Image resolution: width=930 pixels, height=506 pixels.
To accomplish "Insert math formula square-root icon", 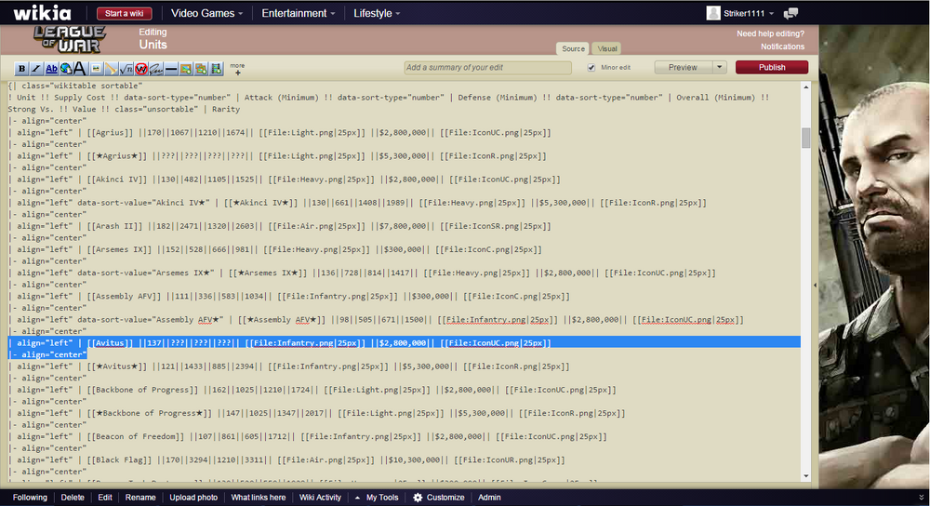I will tap(126, 69).
